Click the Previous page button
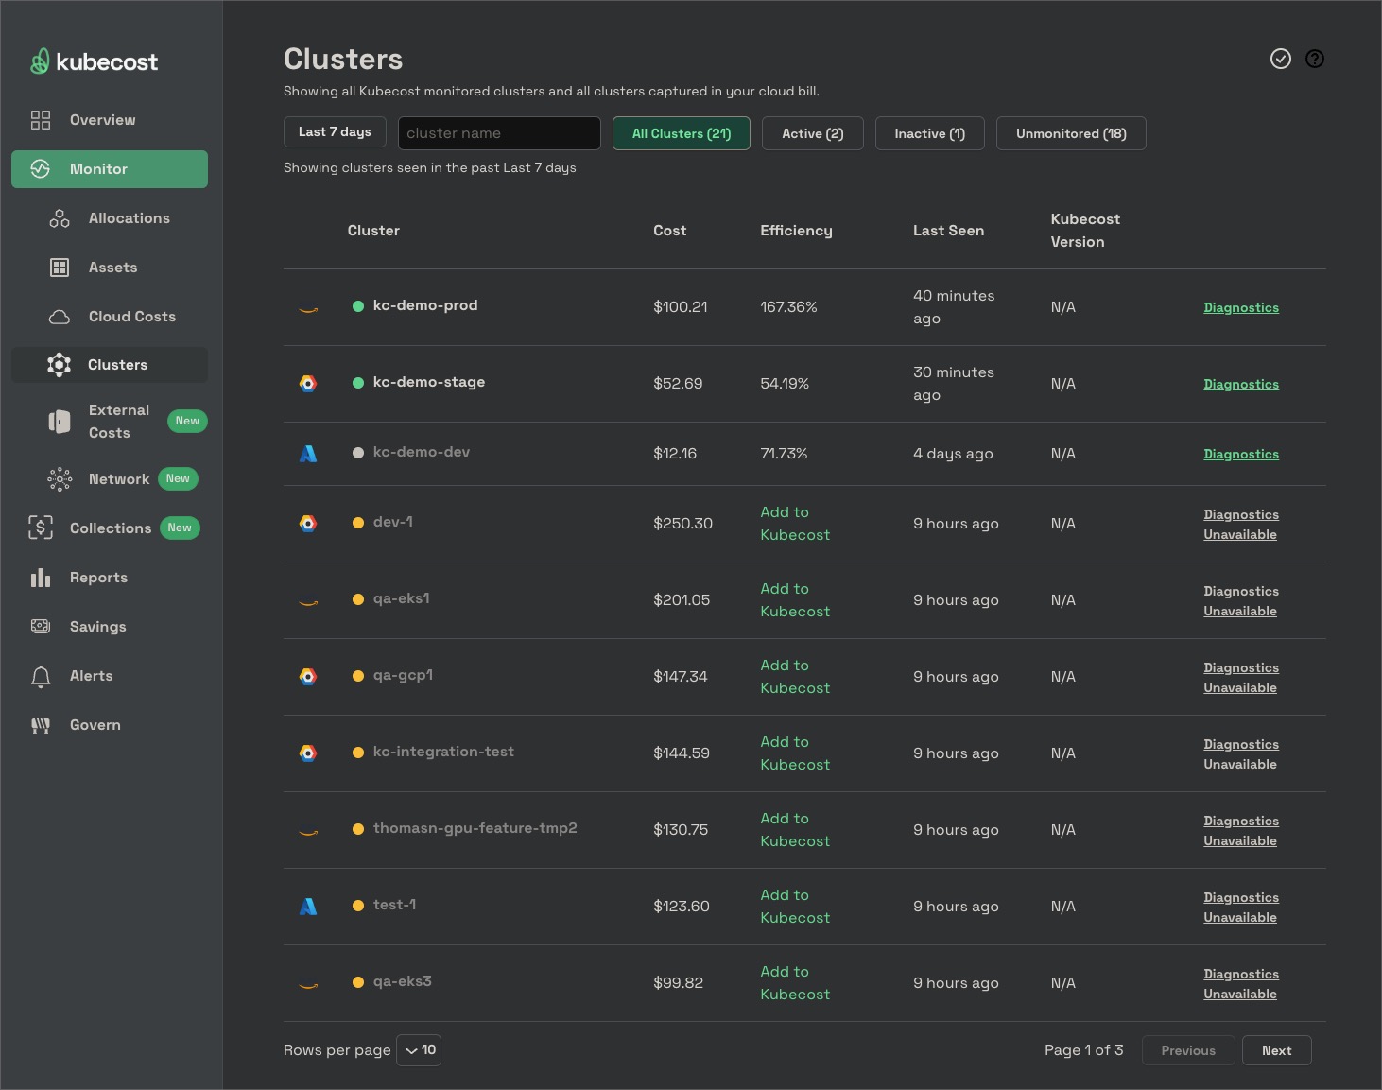 pos(1188,1050)
